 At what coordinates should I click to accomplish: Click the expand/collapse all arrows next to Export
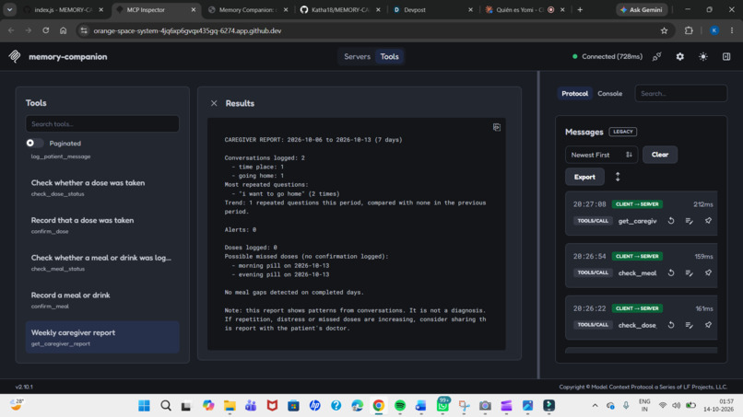point(618,177)
